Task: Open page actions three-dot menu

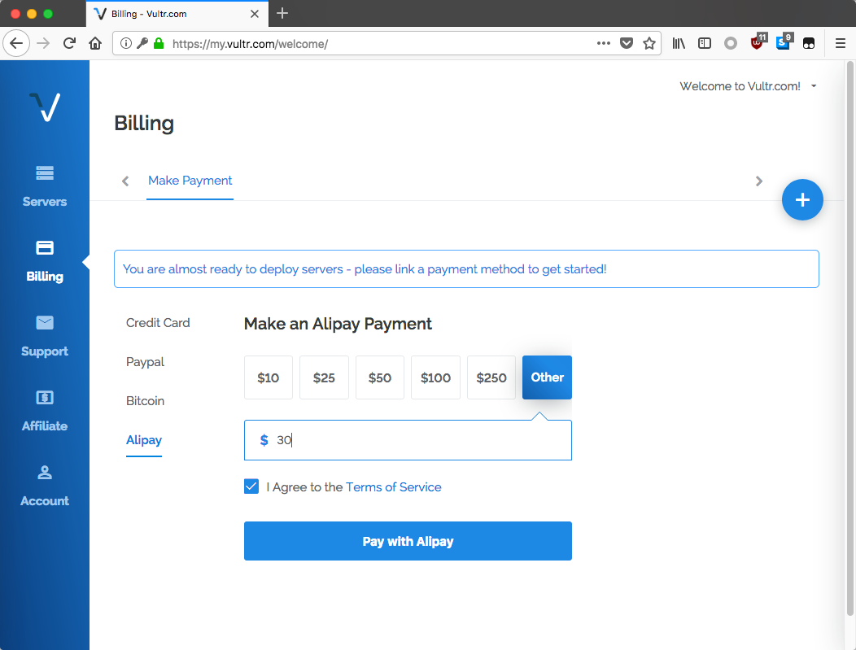Action: point(603,43)
